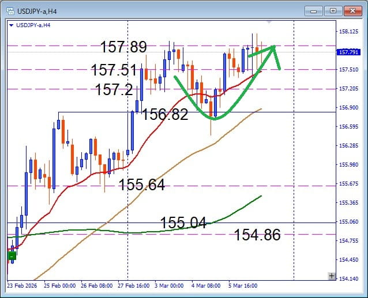Click the green trade marker icon
The height and width of the screenshot is (298, 368).
pyautogui.click(x=12, y=256)
